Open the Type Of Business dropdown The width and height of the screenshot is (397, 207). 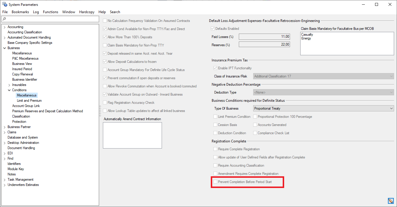[391, 108]
